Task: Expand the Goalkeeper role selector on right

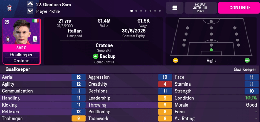Action: pos(245,69)
